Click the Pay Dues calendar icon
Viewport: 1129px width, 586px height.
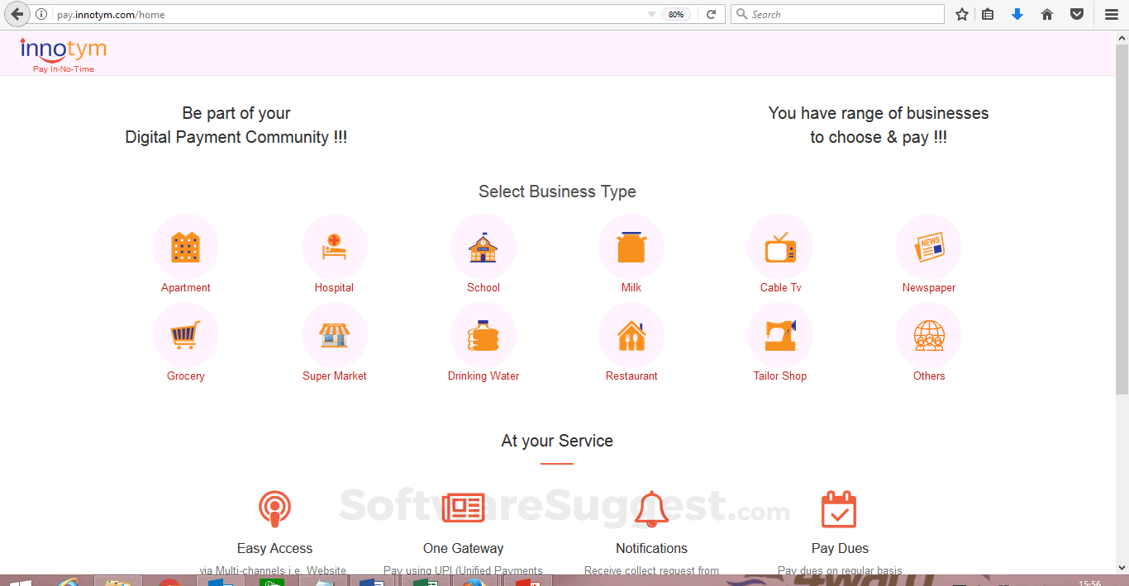pyautogui.click(x=839, y=509)
